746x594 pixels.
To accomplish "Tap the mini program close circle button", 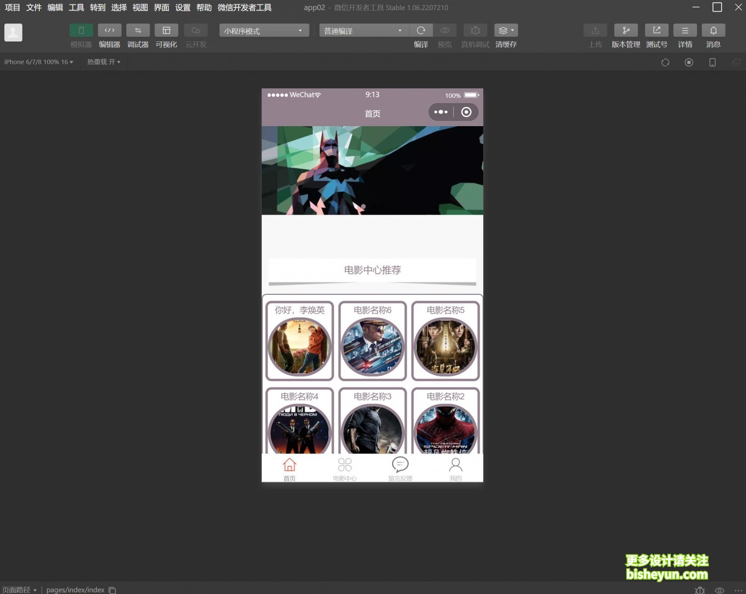I will click(x=466, y=112).
